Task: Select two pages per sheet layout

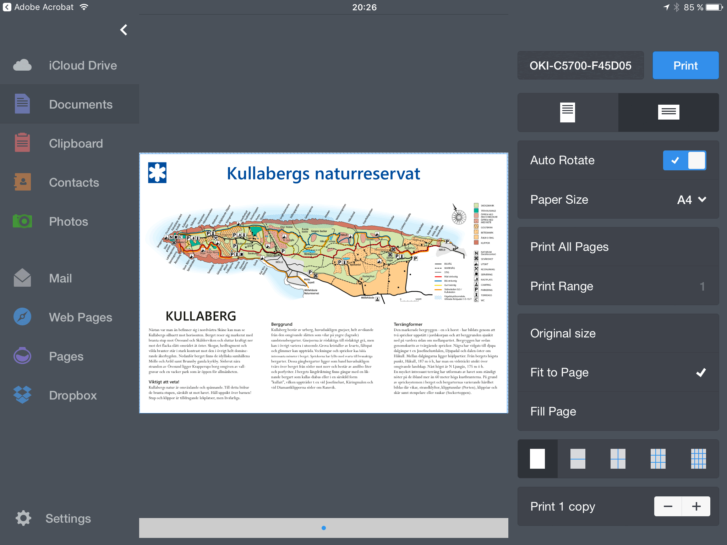Action: pos(578,459)
